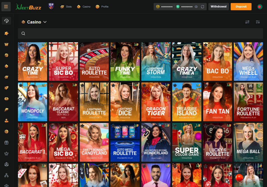Click the crown icon in the sidebar
The image size is (267, 187).
coord(6,44)
